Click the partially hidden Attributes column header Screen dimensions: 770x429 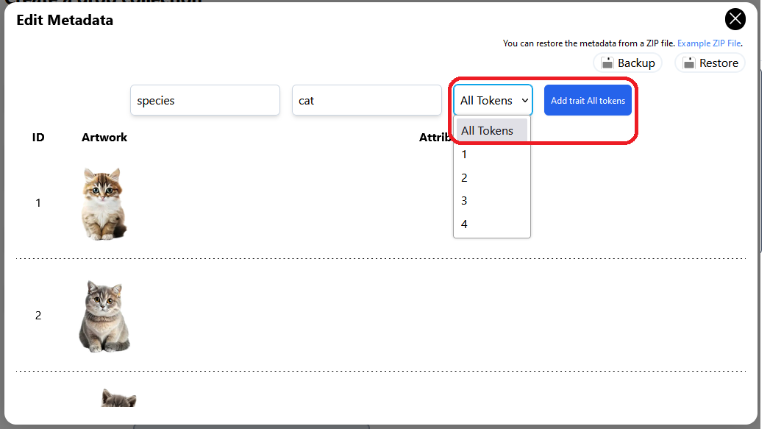point(435,138)
